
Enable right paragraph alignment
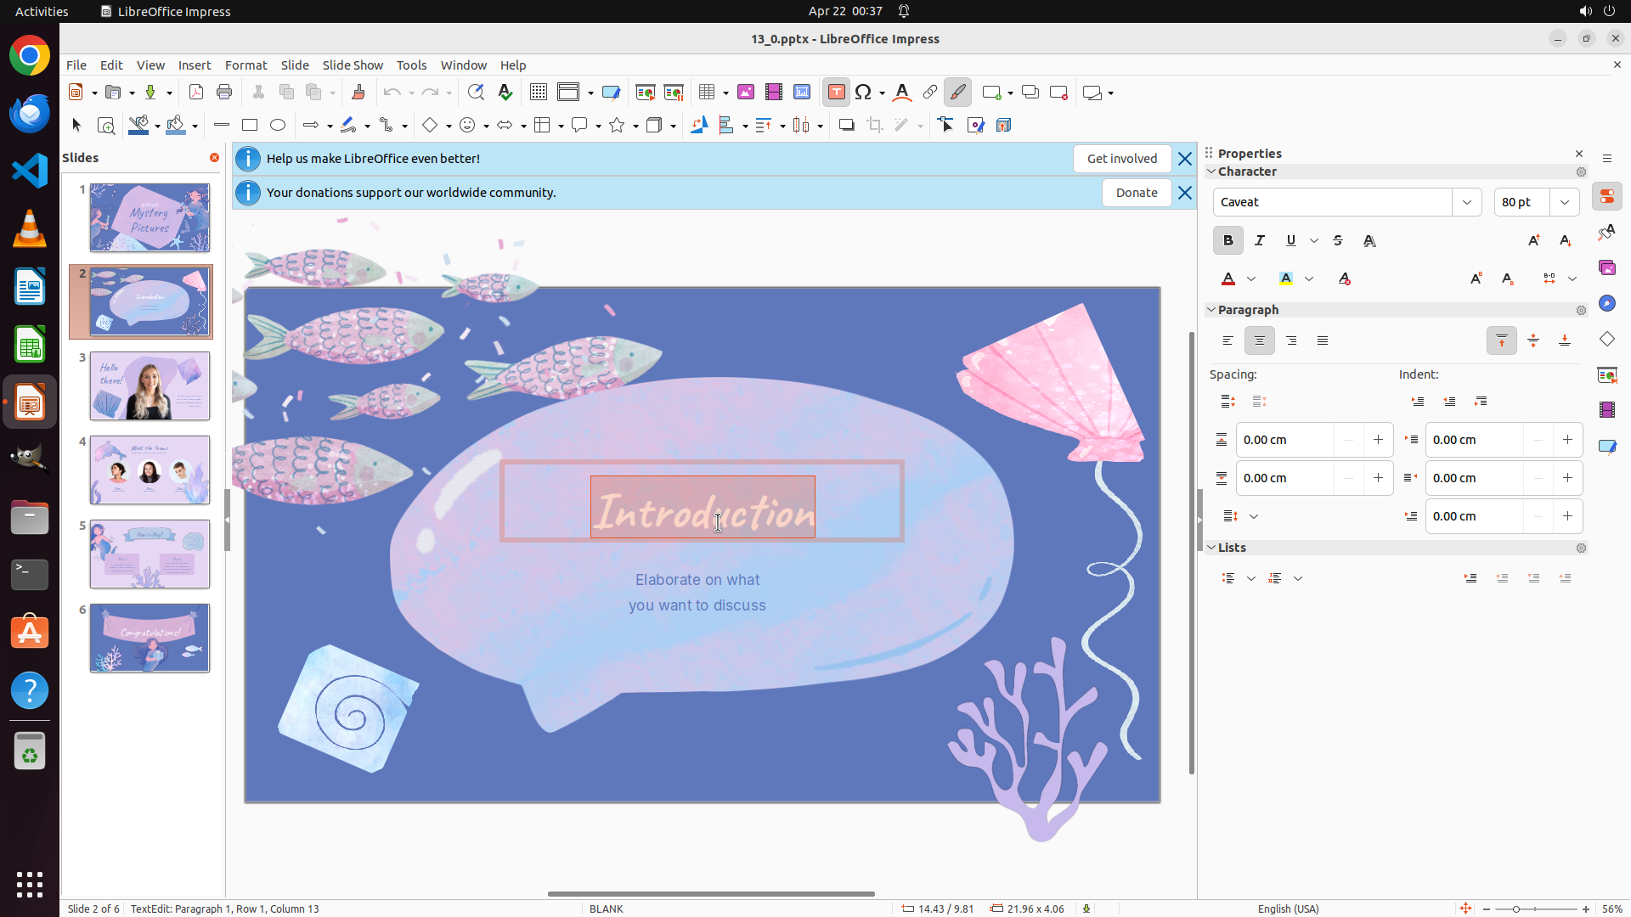(1291, 341)
